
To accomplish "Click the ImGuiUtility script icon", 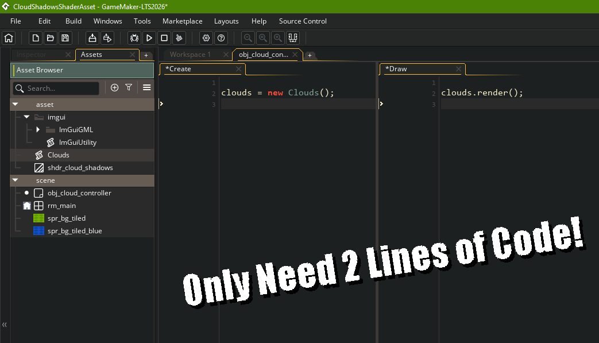I will click(51, 142).
